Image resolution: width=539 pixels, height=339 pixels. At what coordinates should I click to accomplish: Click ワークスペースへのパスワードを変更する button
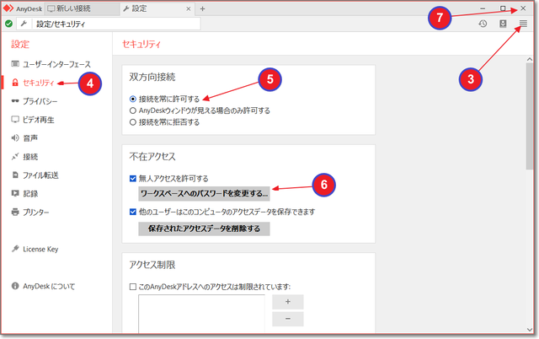coord(204,194)
